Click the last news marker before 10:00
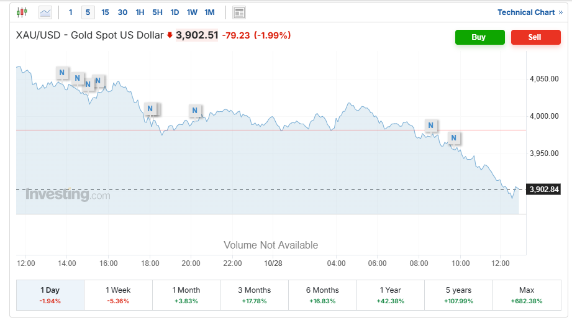572x325 pixels. coord(454,137)
